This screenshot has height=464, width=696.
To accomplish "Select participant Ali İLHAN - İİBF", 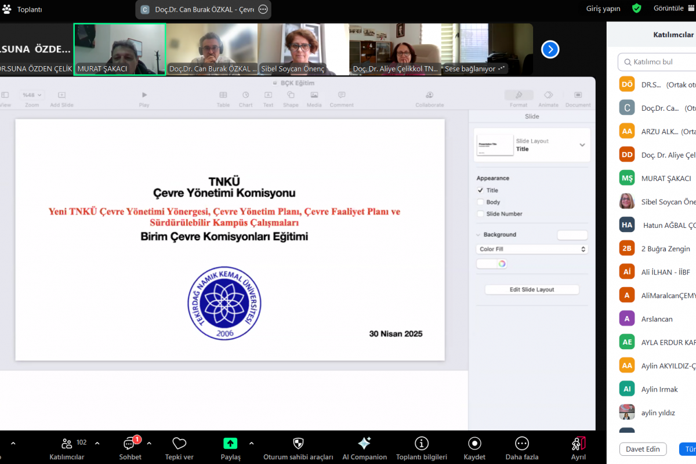I will tap(657, 272).
